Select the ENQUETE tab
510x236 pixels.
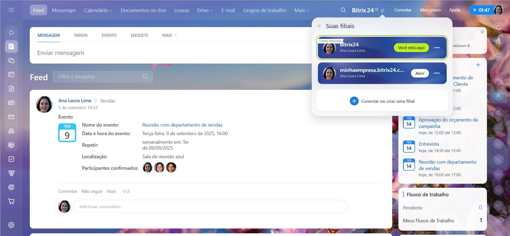(139, 35)
